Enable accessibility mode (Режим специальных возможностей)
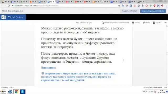 point(115,23)
